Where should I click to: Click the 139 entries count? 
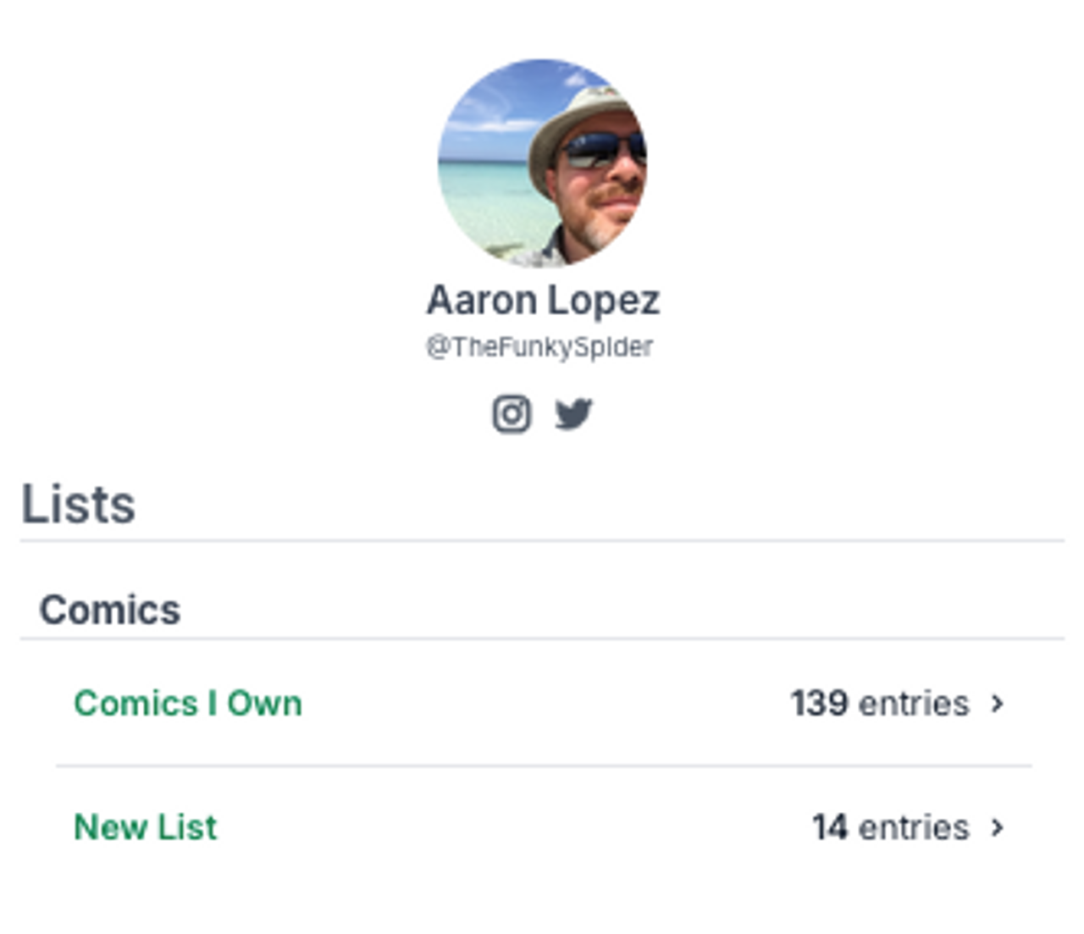(880, 703)
